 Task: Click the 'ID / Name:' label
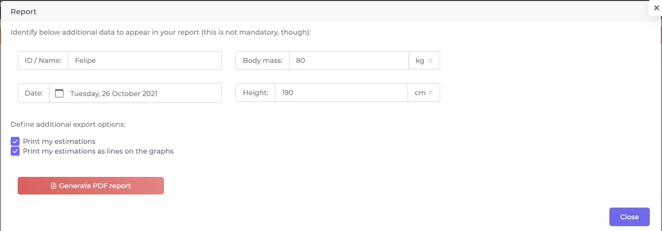43,61
